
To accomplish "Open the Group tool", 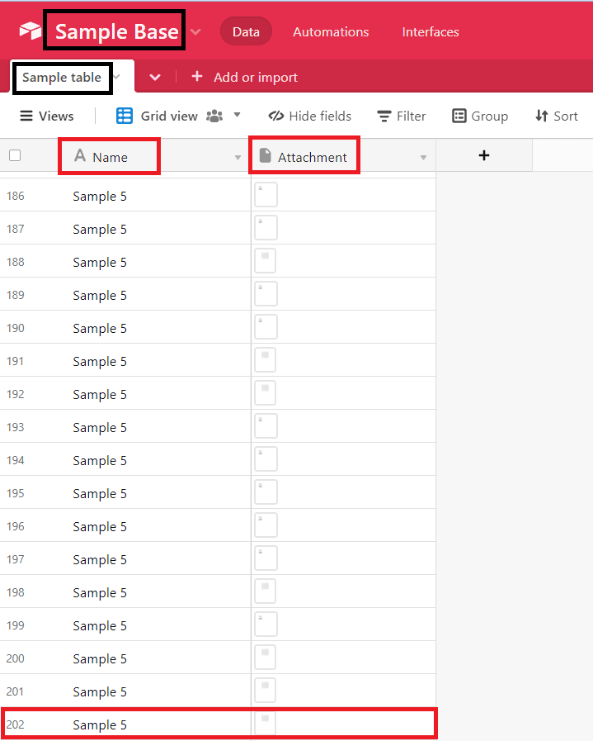I will pos(480,116).
